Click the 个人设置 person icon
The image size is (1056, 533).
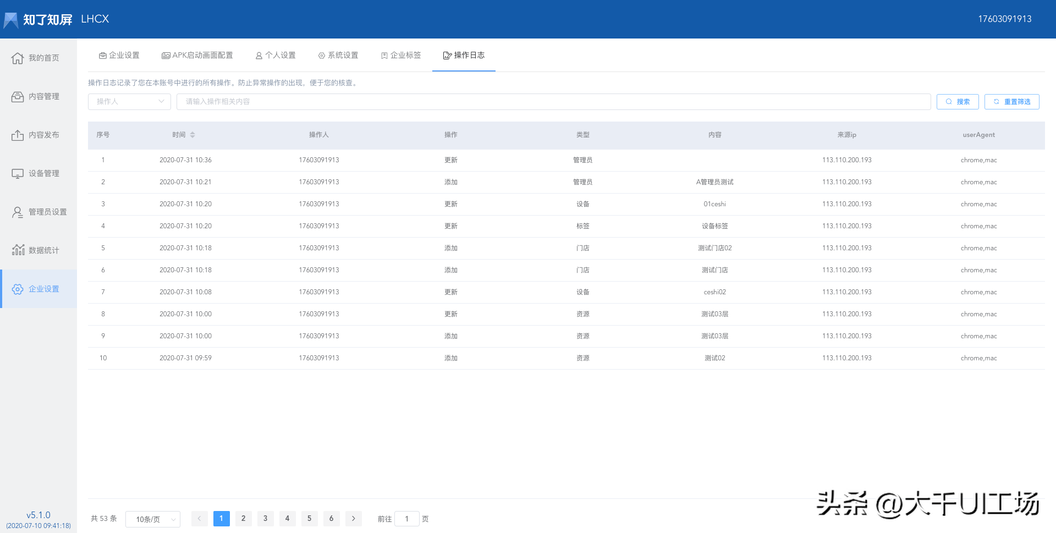pyautogui.click(x=259, y=56)
